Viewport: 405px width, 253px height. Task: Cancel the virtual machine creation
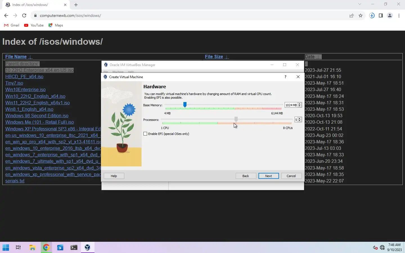pos(291,176)
